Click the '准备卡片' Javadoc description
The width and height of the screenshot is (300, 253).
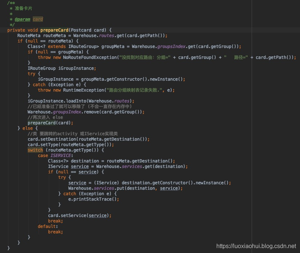[24, 8]
